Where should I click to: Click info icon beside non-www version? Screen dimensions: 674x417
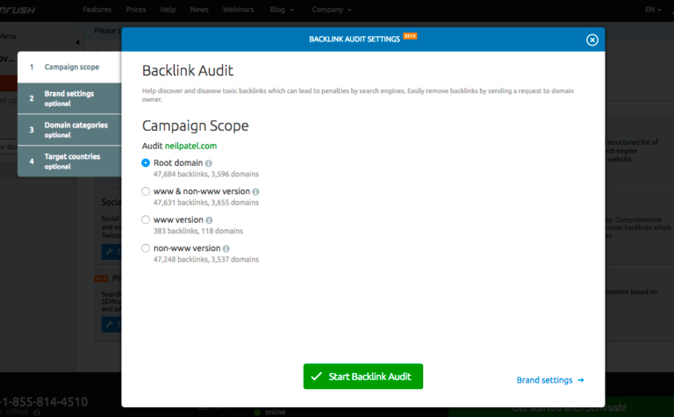226,248
